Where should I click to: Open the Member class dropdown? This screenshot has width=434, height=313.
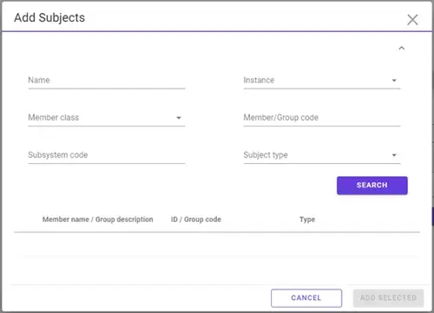tap(107, 118)
